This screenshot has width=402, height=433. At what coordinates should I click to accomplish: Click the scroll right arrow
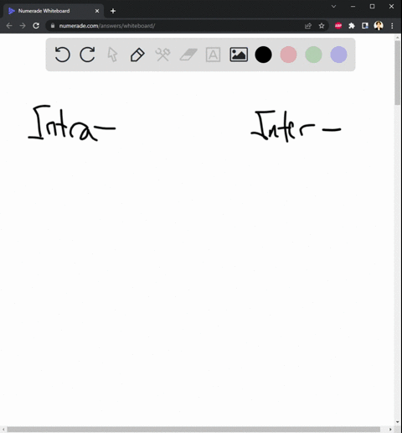pos(390,430)
